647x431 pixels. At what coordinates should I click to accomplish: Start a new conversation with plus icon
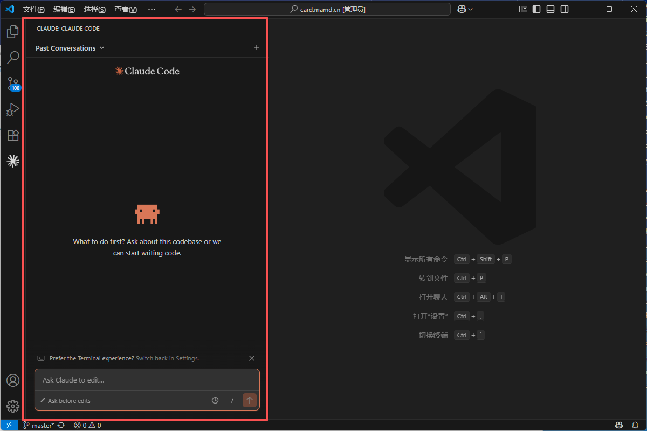[x=257, y=48]
